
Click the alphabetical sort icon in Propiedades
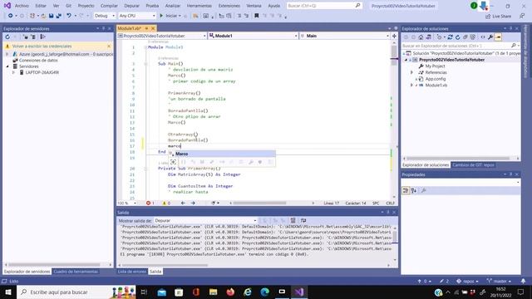coord(414,190)
